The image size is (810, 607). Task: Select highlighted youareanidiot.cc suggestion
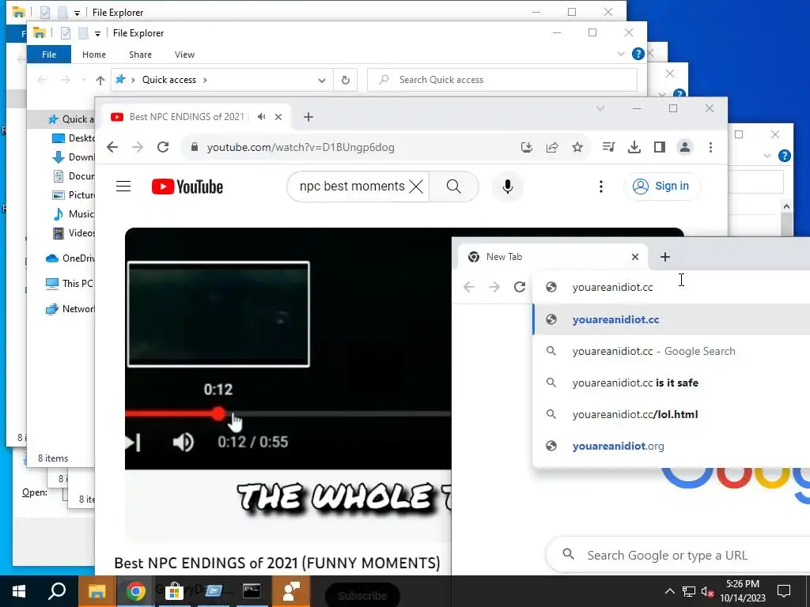click(671, 319)
